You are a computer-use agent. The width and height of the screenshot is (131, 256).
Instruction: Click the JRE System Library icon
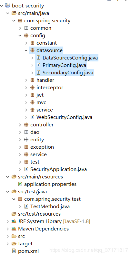(x=14, y=221)
